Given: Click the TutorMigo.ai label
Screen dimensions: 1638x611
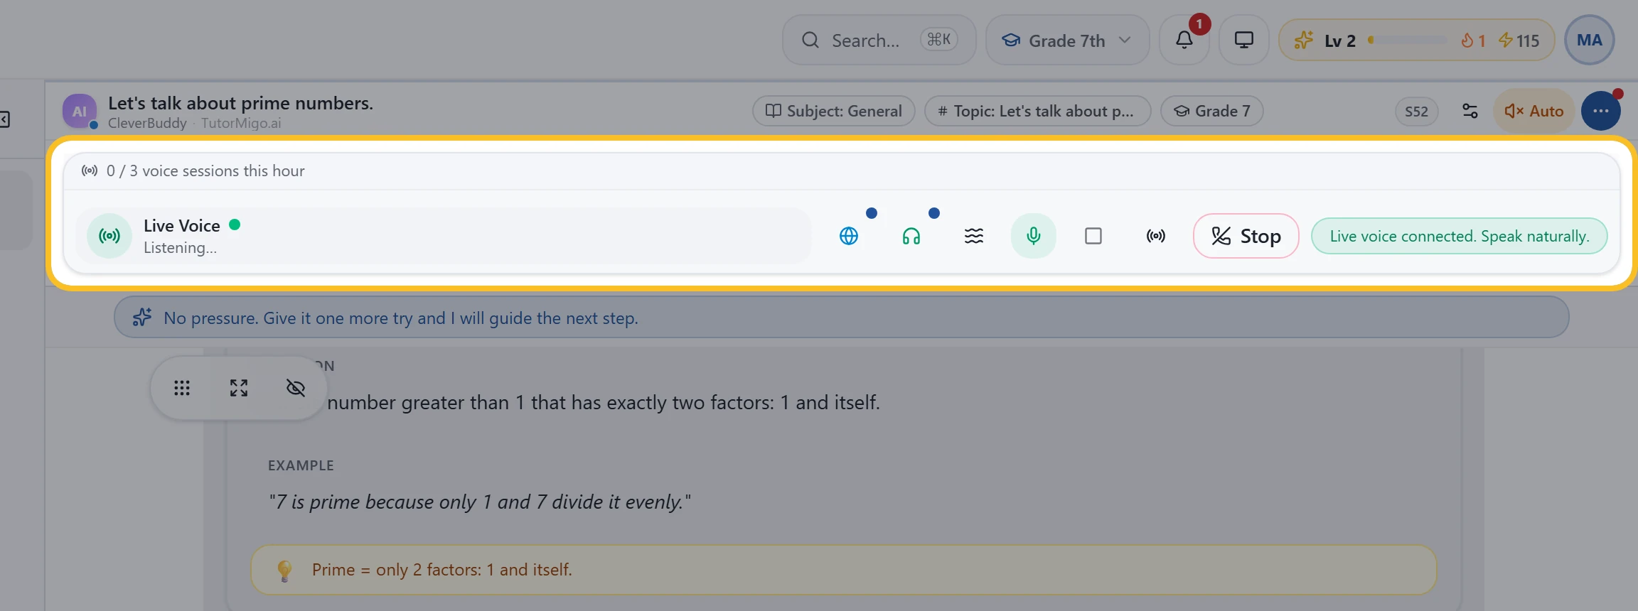Looking at the screenshot, I should pos(241,123).
